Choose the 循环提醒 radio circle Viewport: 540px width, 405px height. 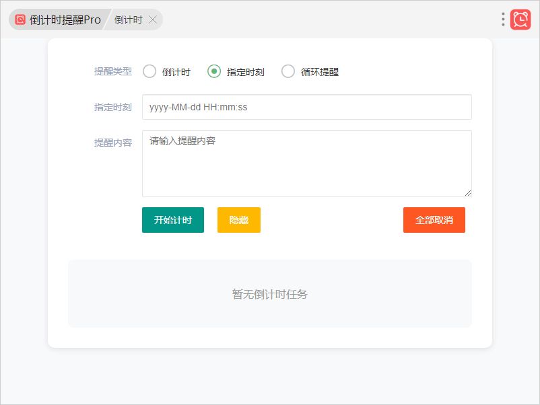[288, 71]
